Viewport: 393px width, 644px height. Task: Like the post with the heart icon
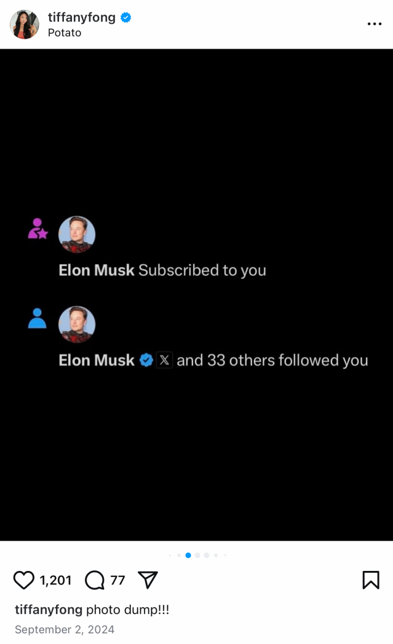click(x=23, y=580)
